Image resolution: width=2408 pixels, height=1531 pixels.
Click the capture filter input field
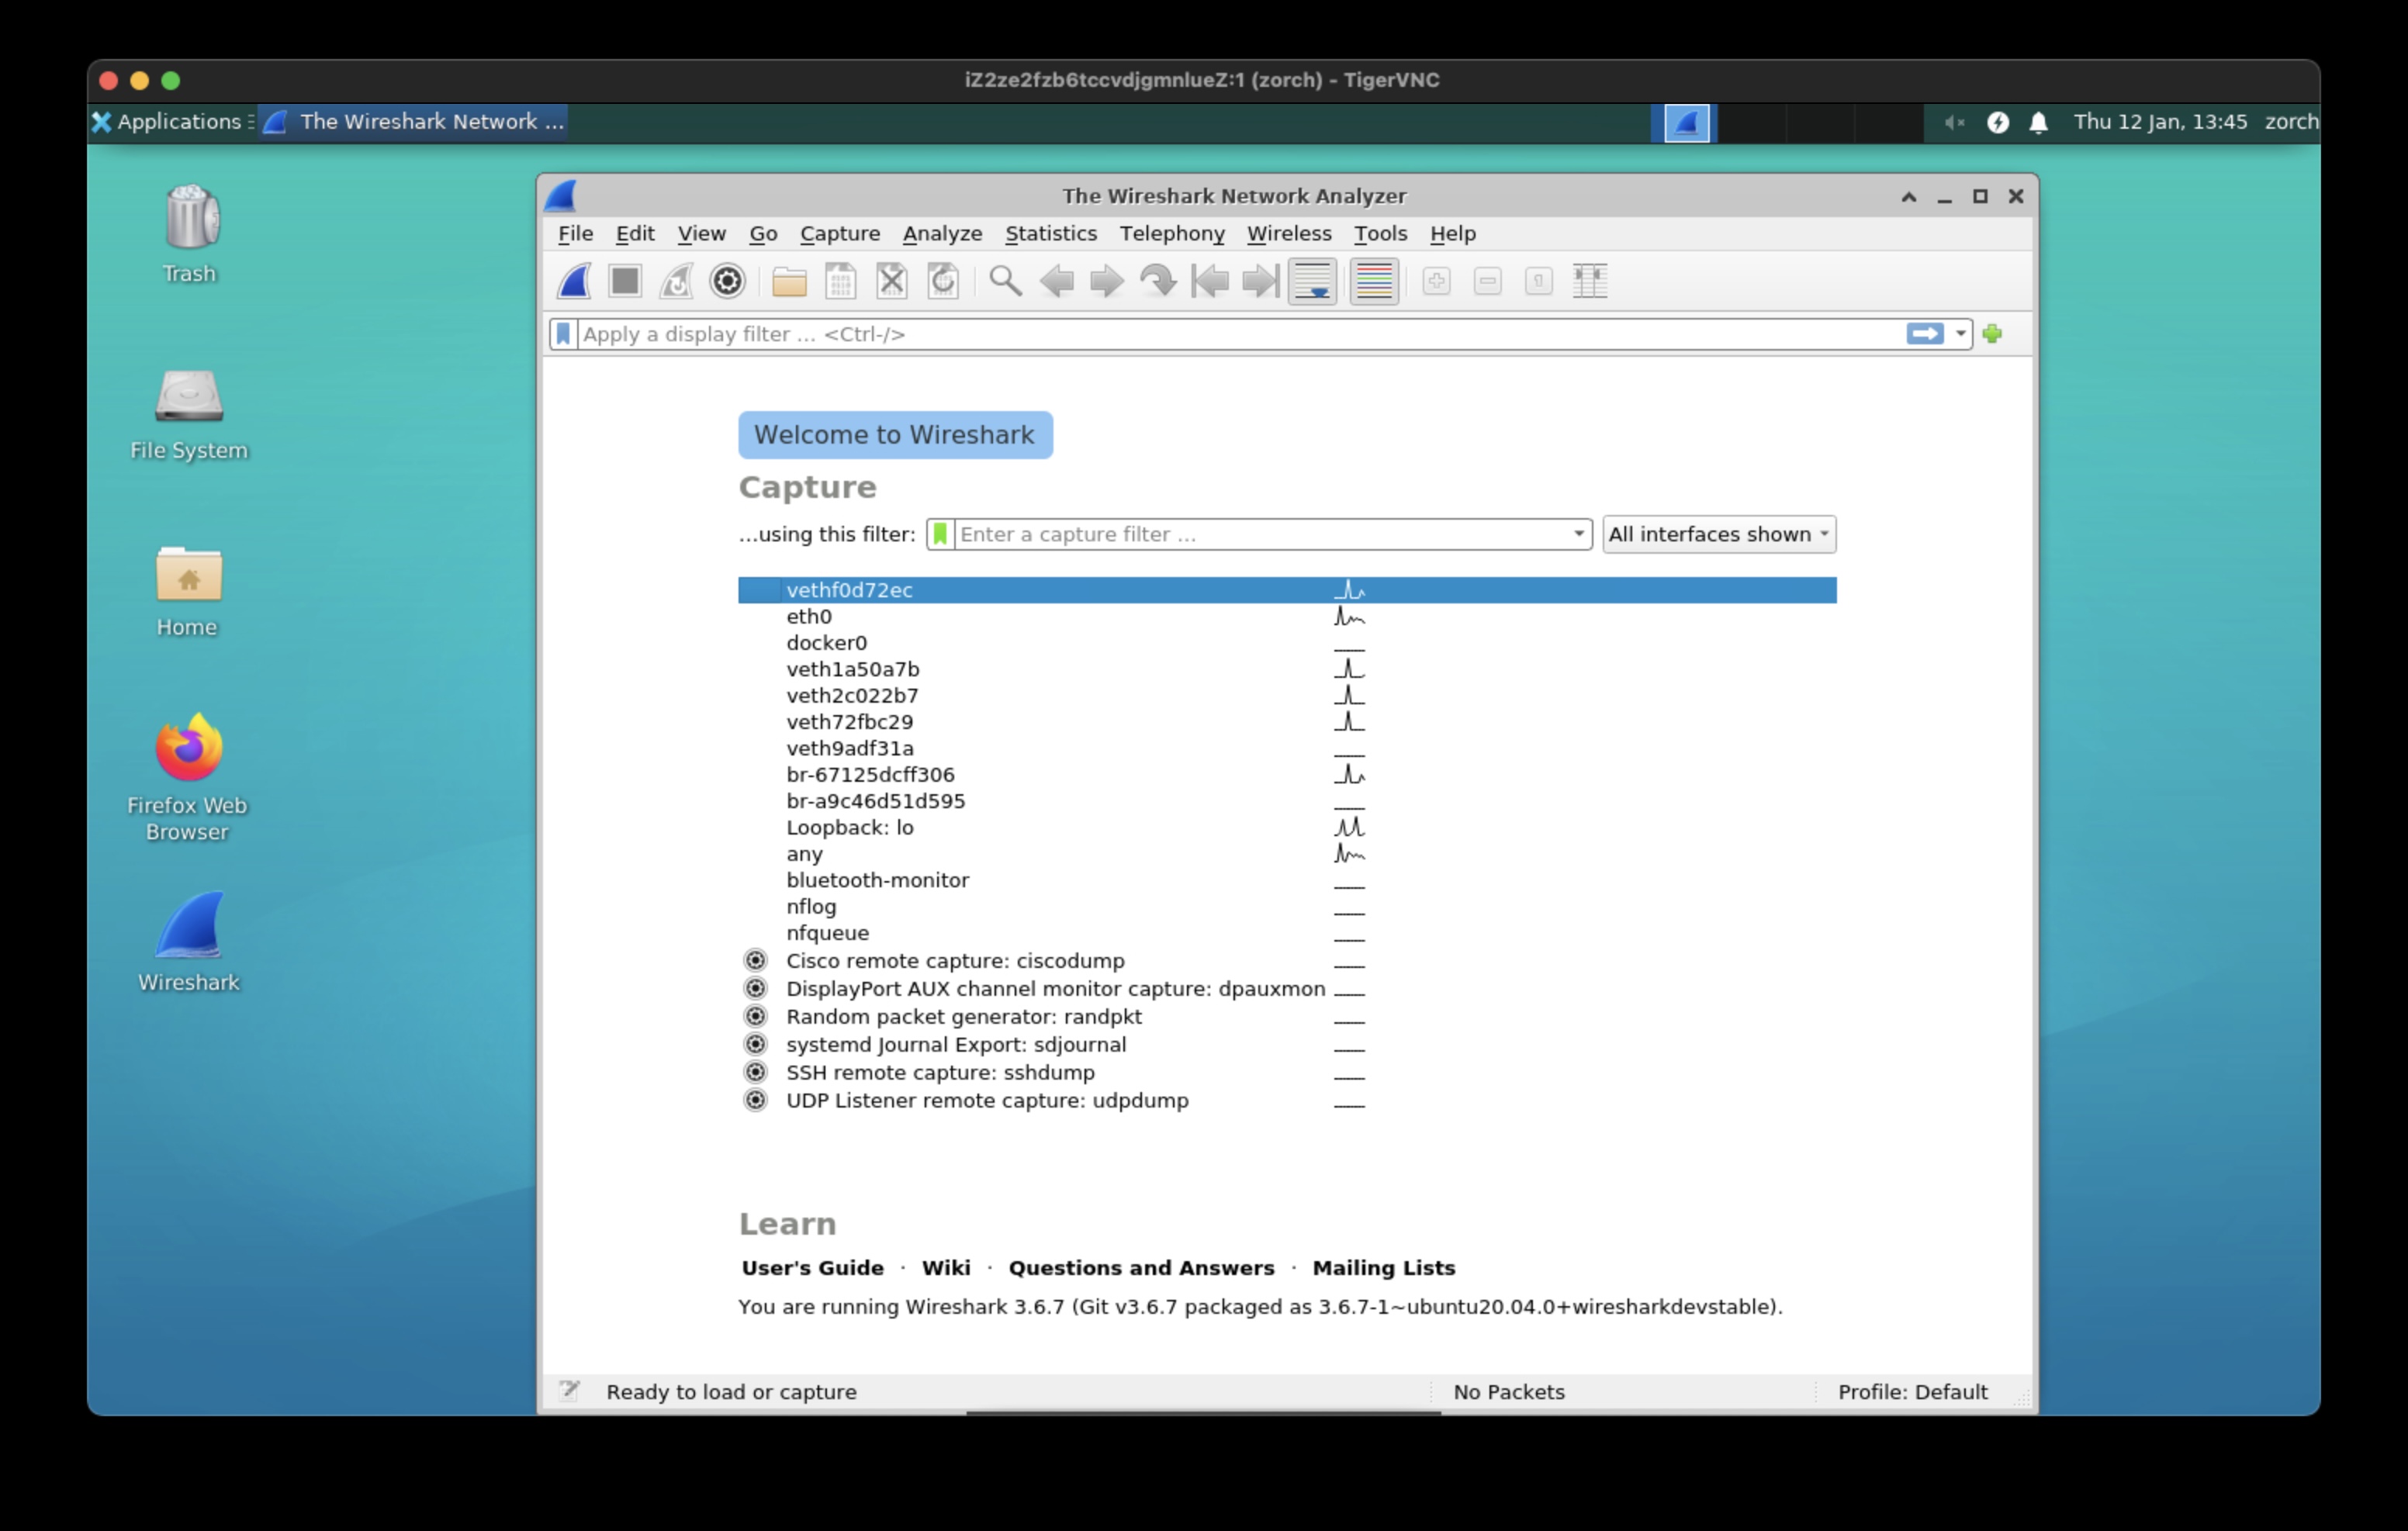(1253, 533)
